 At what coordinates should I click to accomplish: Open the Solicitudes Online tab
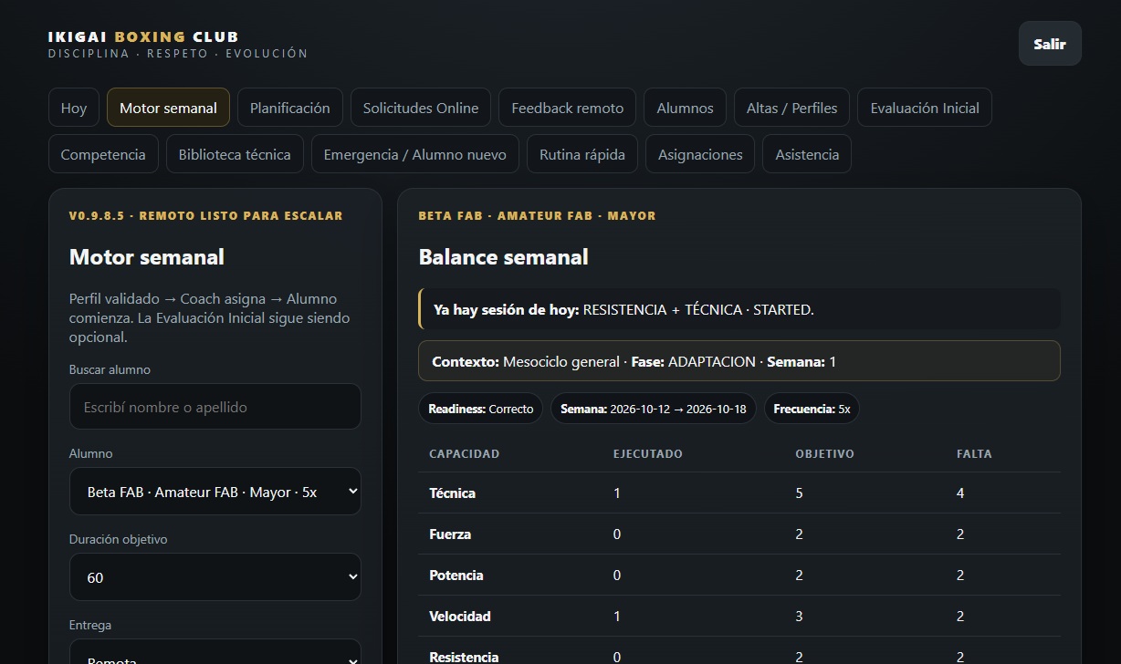421,108
